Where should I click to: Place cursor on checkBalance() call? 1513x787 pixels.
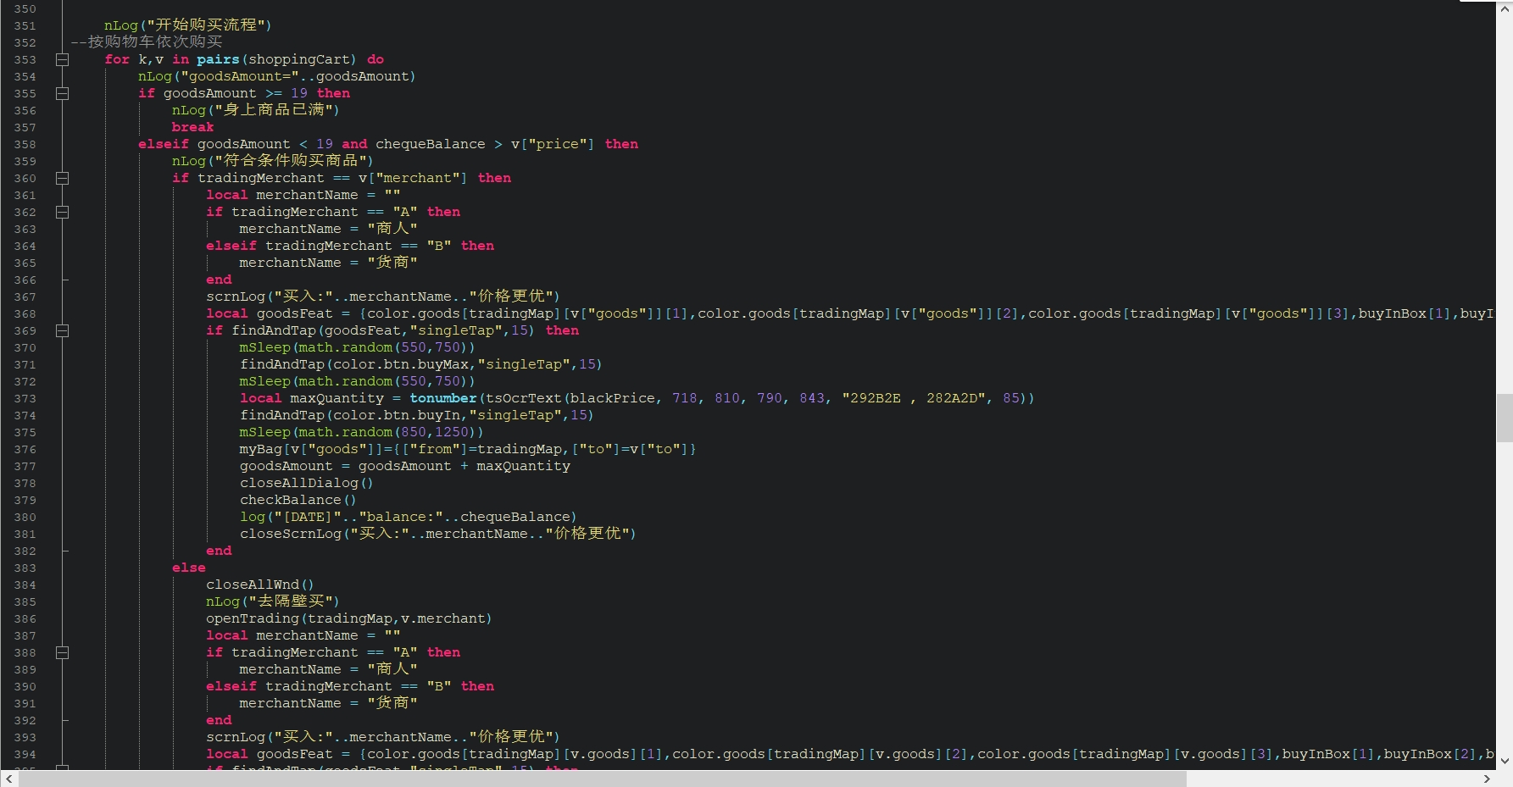pos(298,500)
